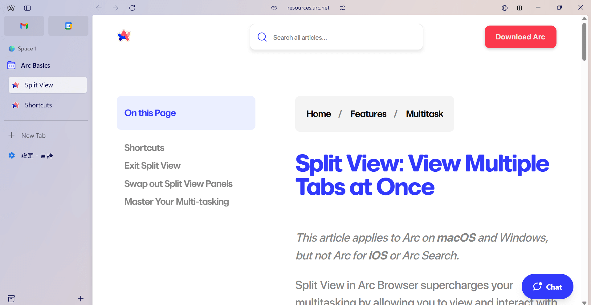Open the Chat support button
The width and height of the screenshot is (591, 305).
(x=547, y=287)
